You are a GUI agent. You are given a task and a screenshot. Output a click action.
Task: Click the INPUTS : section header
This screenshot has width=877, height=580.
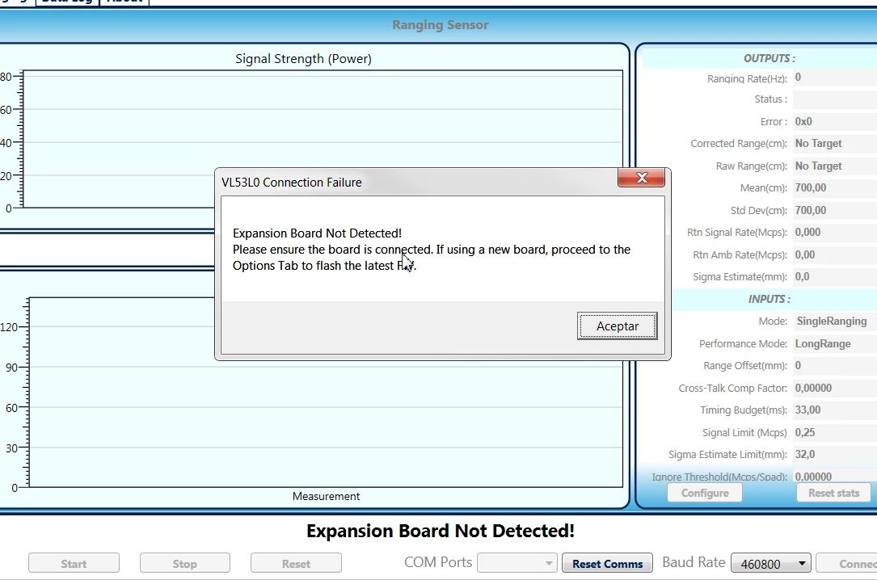coord(769,299)
